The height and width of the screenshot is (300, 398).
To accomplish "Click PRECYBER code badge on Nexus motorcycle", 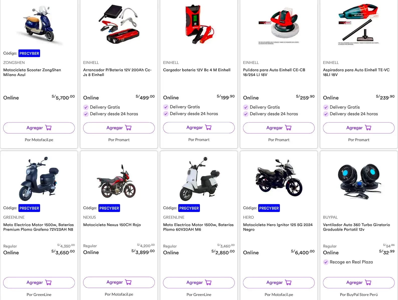I will click(x=109, y=208).
